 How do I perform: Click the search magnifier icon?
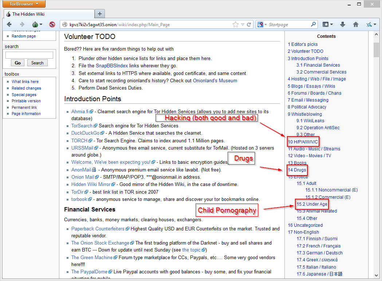[313, 24]
